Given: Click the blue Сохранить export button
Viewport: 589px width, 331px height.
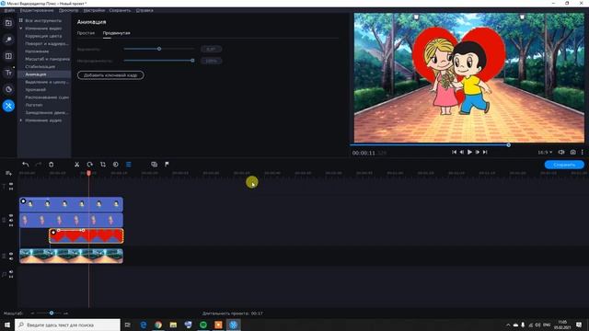Looking at the screenshot, I should pos(564,165).
